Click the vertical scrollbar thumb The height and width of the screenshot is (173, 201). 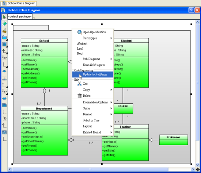(x=197, y=82)
